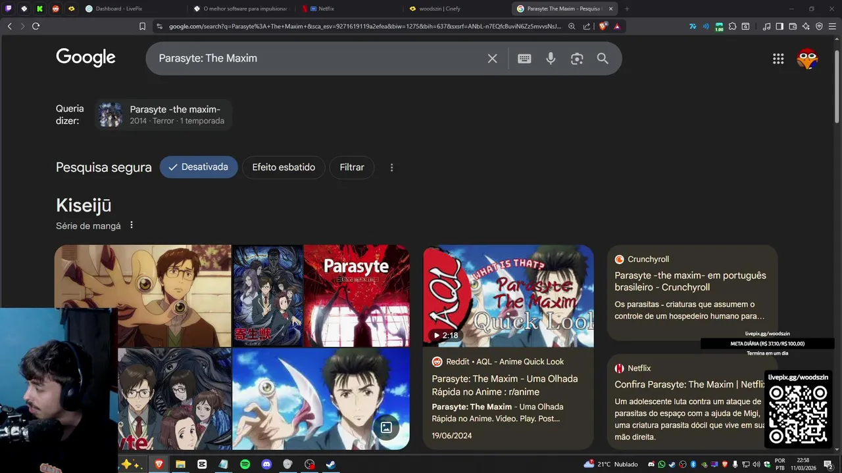Image resolution: width=842 pixels, height=473 pixels.
Task: Go back with the browser back arrow
Action: [9, 26]
